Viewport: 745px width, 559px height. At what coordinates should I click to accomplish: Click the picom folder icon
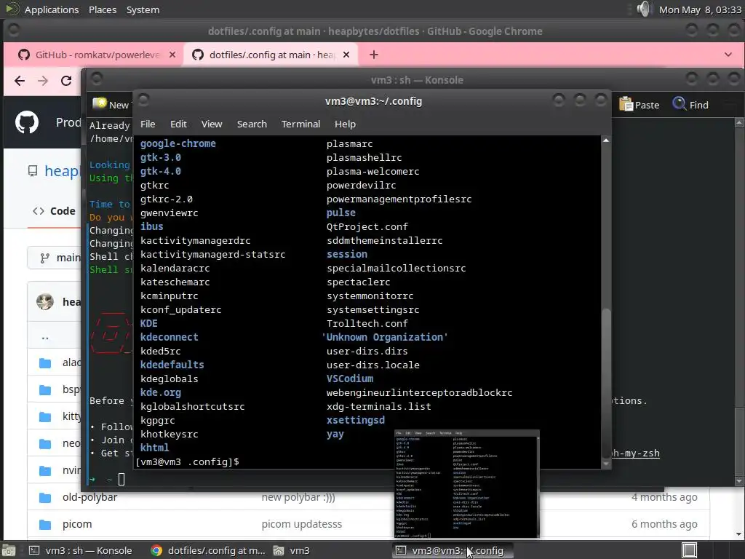[45, 525]
